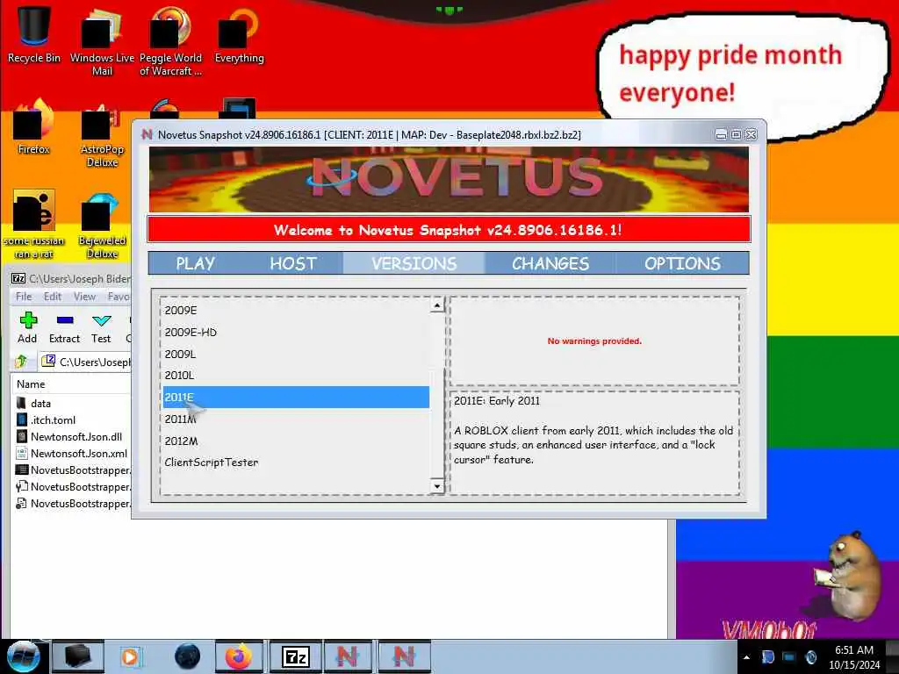Select the highlighted 2011E client
Viewport: 899px width, 674px height.
click(296, 397)
